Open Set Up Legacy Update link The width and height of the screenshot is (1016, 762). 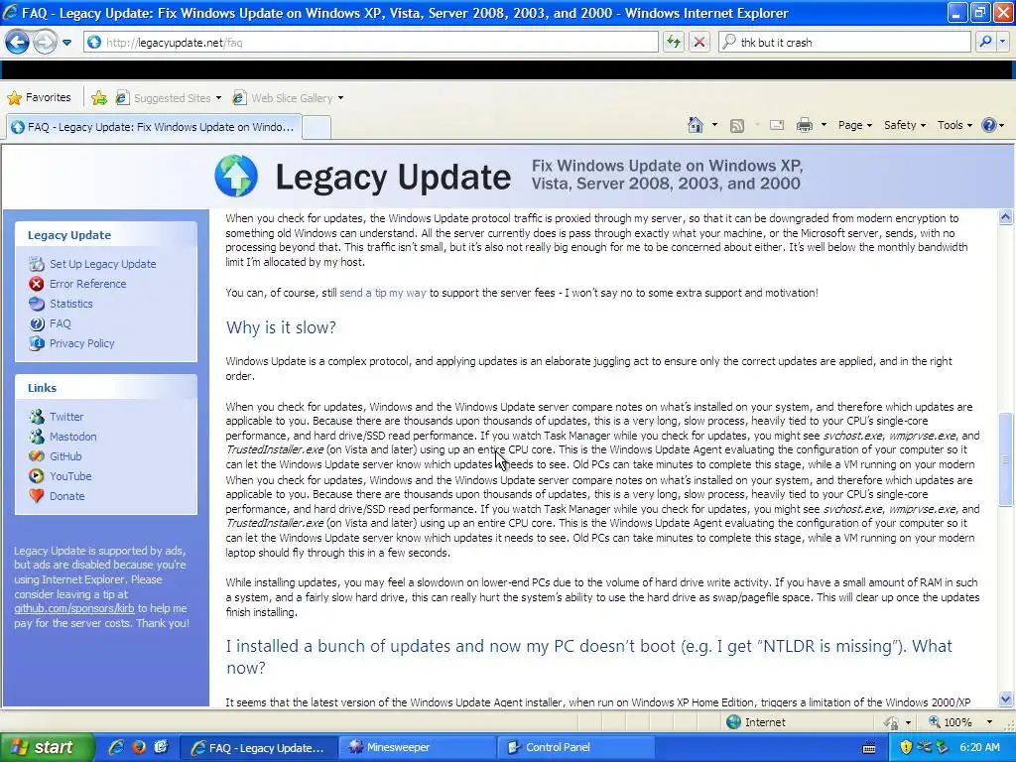click(x=102, y=264)
